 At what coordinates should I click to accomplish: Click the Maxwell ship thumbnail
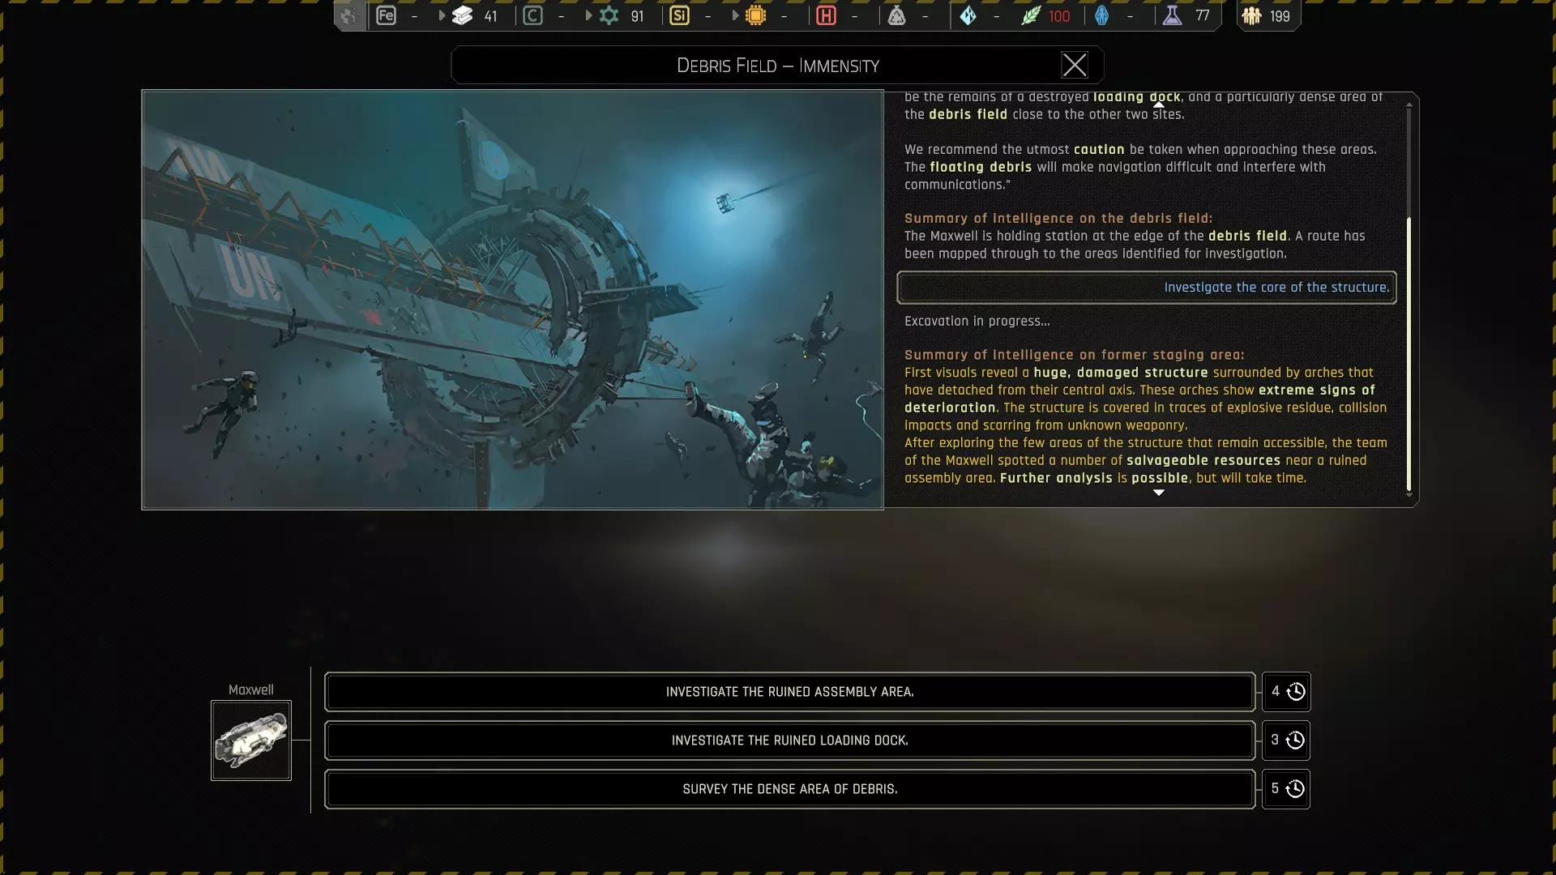point(251,741)
